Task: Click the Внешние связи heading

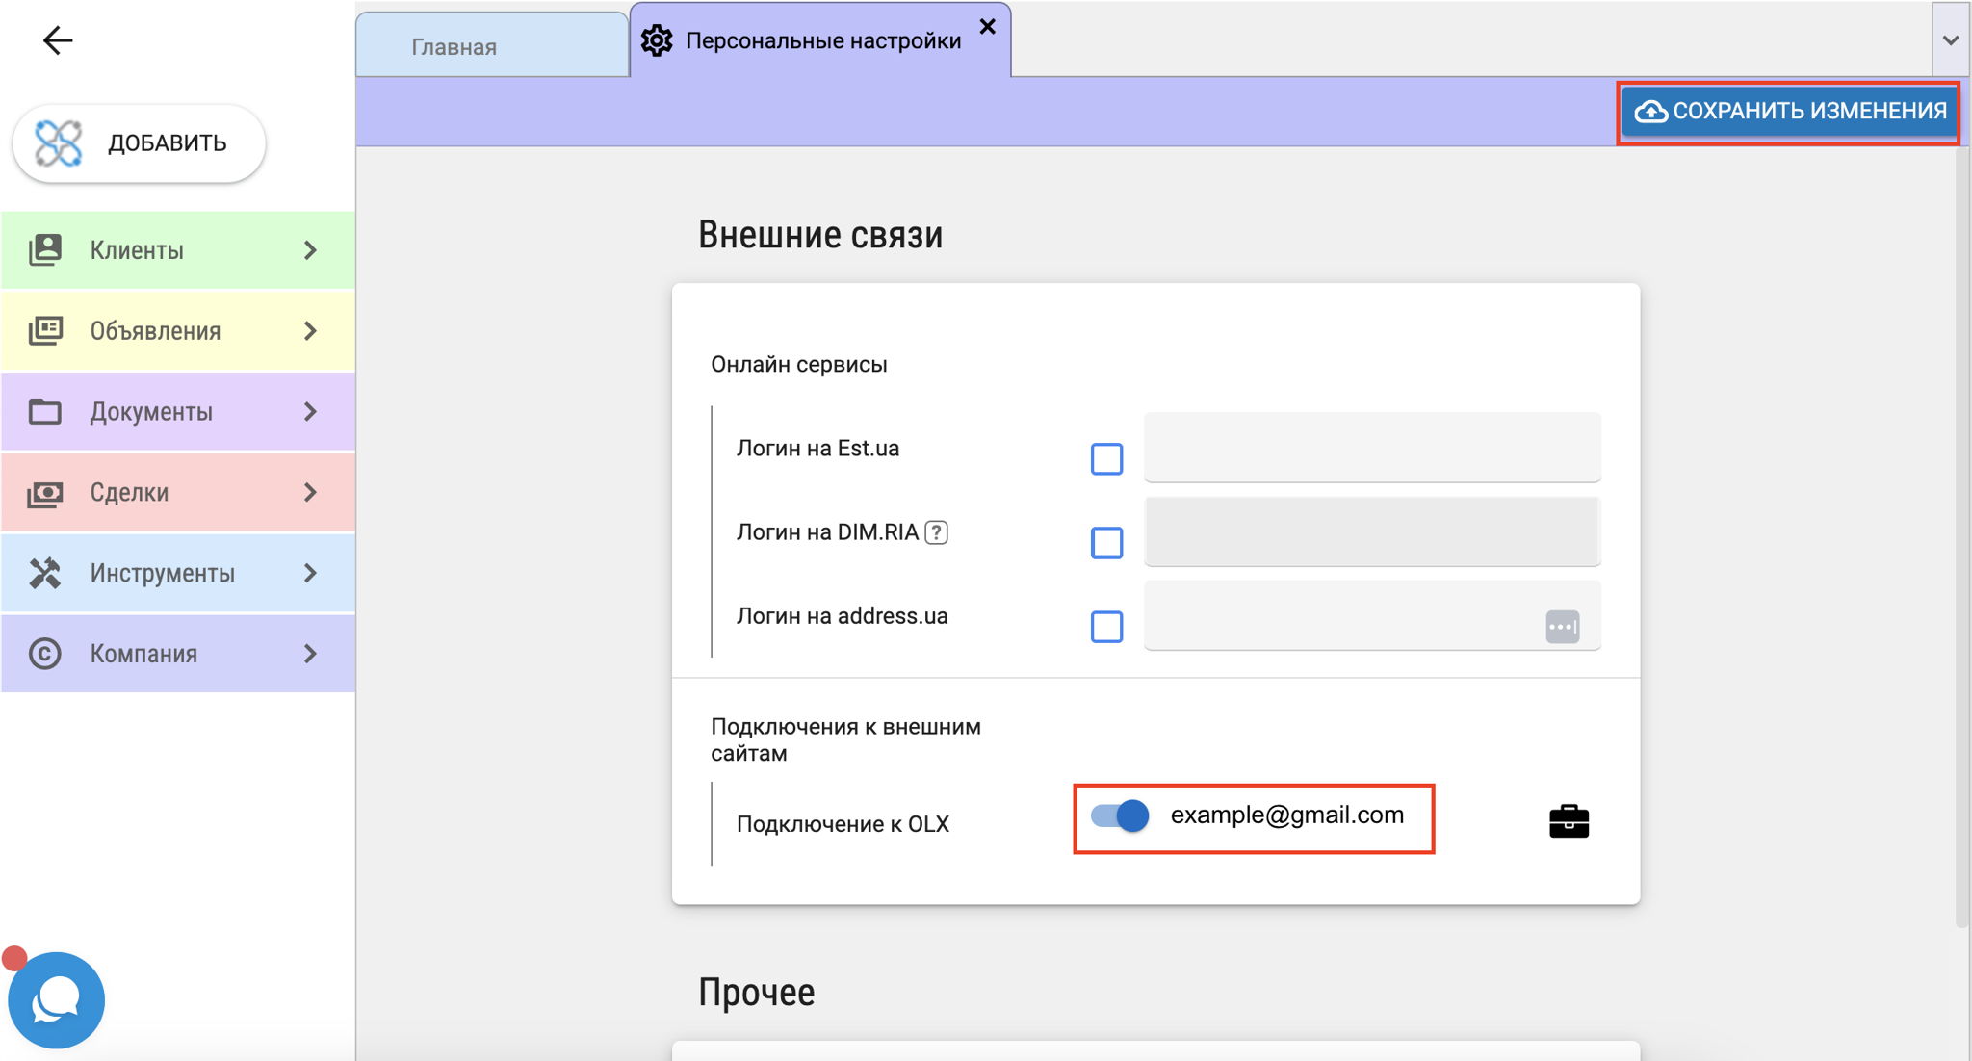Action: click(x=820, y=235)
